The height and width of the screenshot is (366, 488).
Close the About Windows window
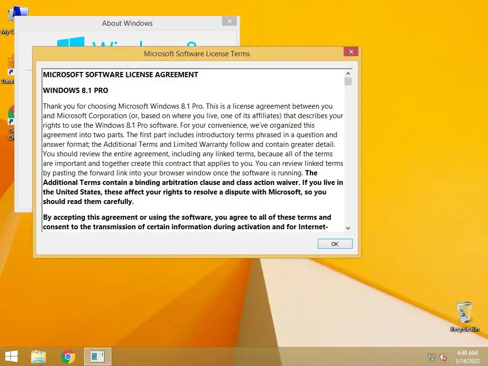[x=230, y=21]
